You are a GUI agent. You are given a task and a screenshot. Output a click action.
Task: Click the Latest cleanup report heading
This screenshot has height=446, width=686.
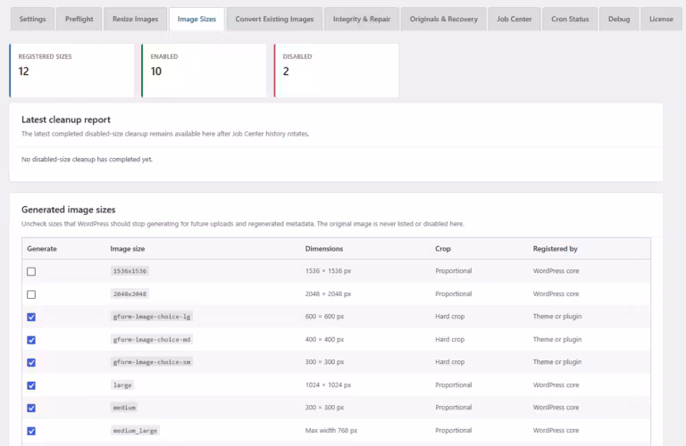[x=66, y=120]
